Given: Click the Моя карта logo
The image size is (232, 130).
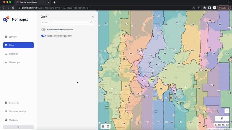Looking at the screenshot, I should [6, 19].
